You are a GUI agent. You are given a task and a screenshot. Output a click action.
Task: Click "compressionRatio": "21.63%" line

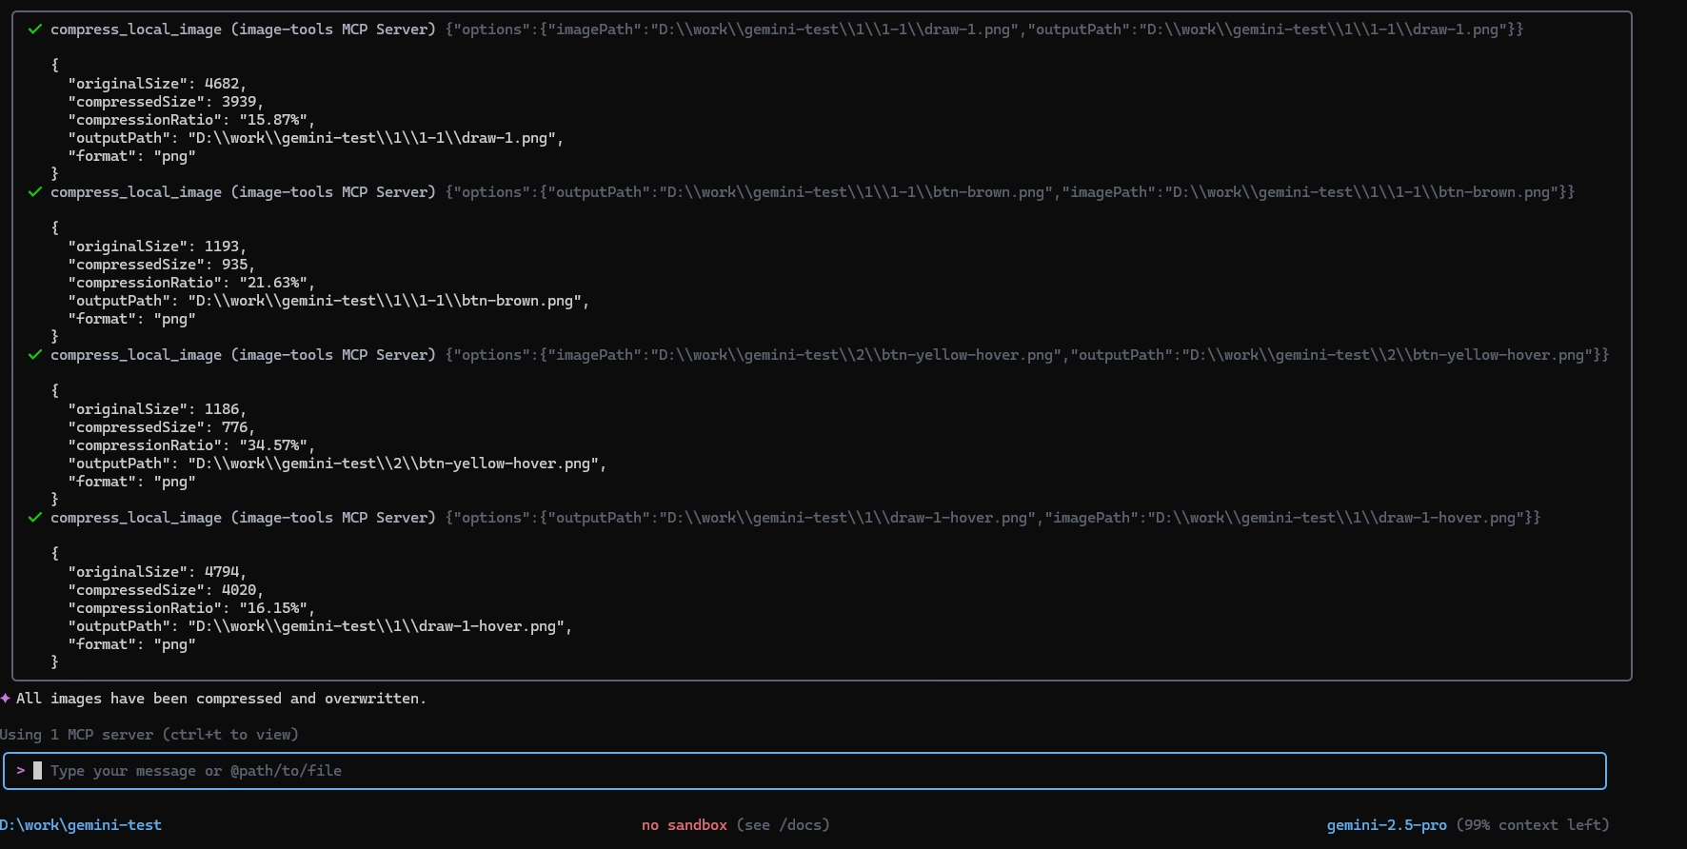pos(191,283)
